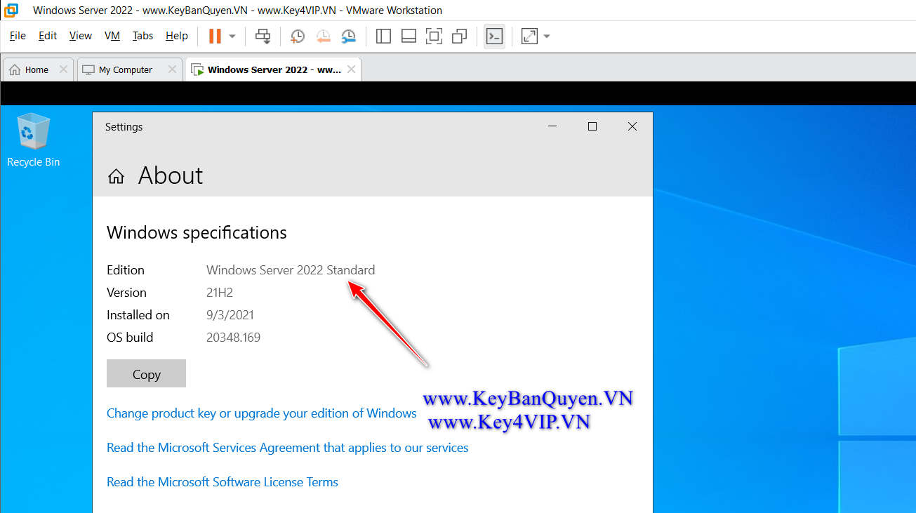Maximize the Settings window

tap(592, 126)
